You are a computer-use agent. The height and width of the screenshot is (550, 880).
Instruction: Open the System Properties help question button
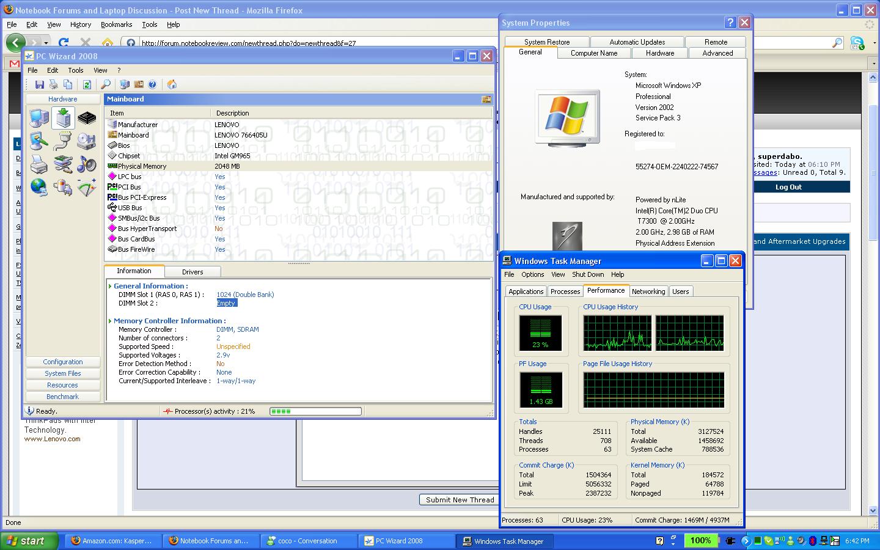point(730,23)
